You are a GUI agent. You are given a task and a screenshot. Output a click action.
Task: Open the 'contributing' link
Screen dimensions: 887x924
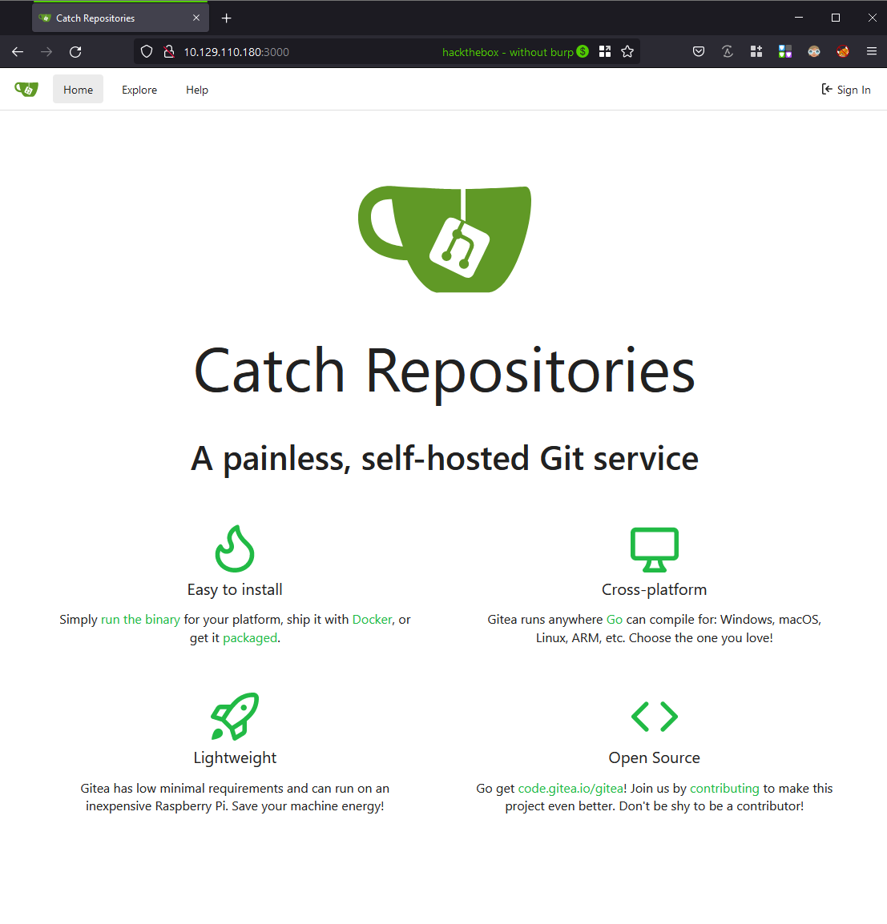click(724, 788)
